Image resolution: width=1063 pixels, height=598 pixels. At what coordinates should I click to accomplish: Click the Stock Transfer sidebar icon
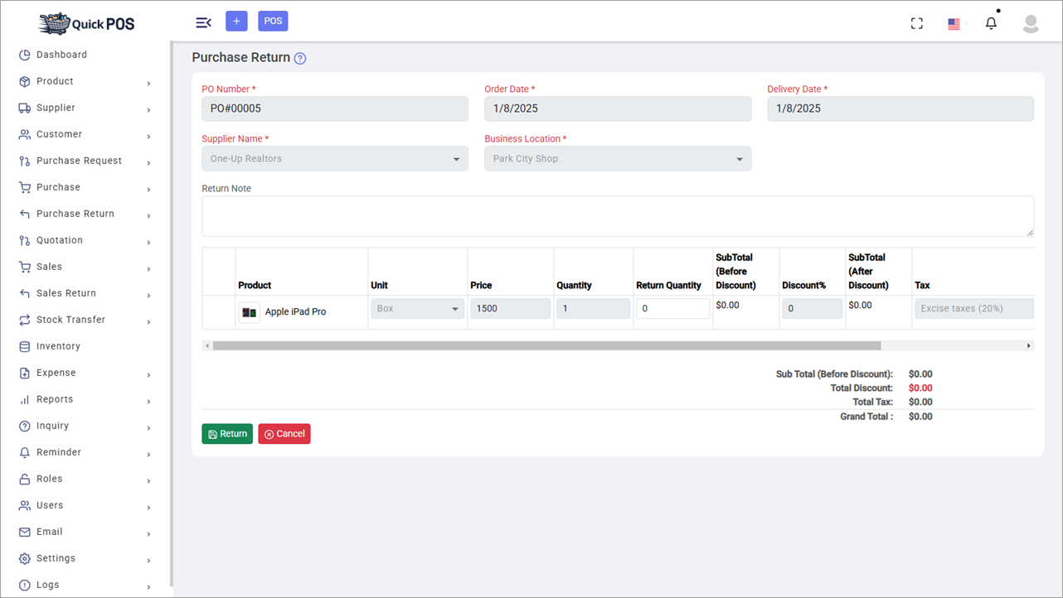25,319
